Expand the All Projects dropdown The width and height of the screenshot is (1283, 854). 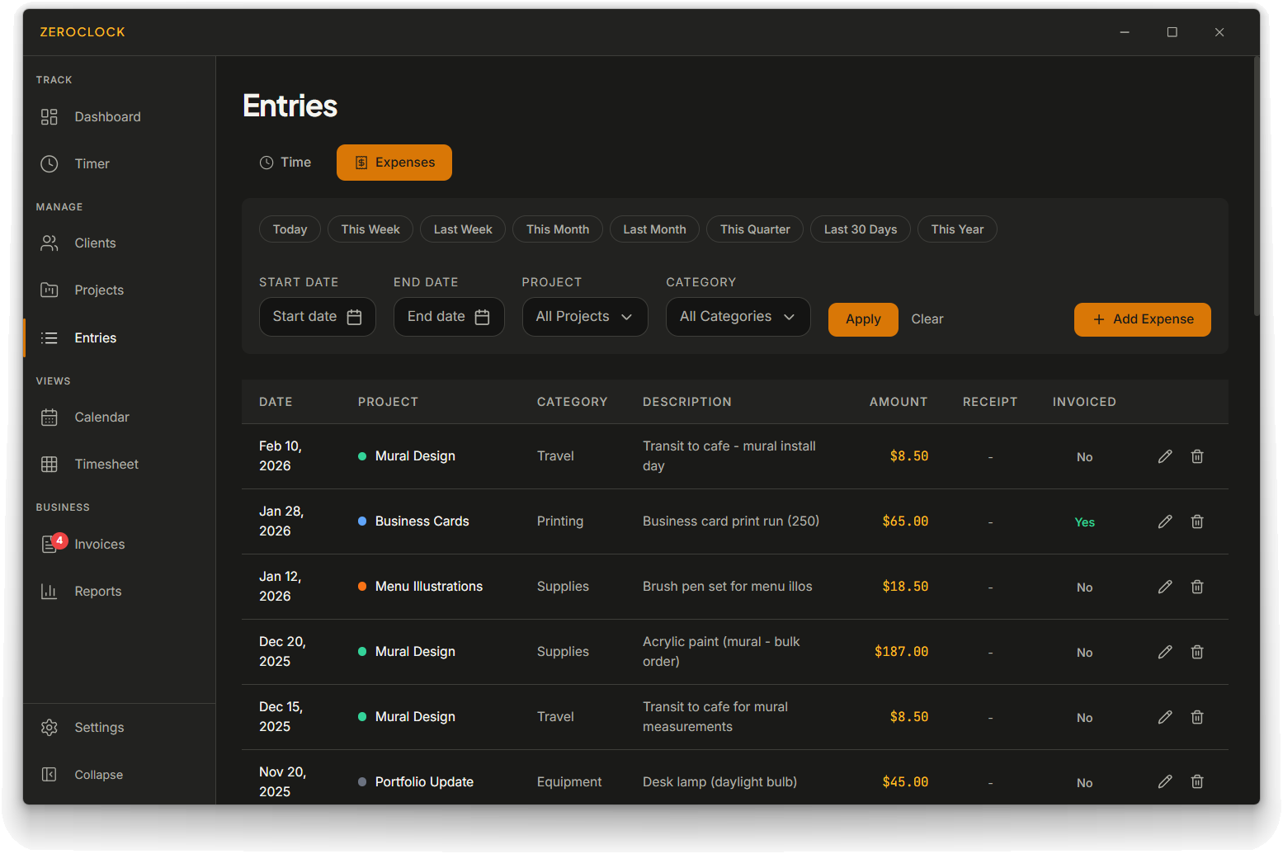click(584, 317)
